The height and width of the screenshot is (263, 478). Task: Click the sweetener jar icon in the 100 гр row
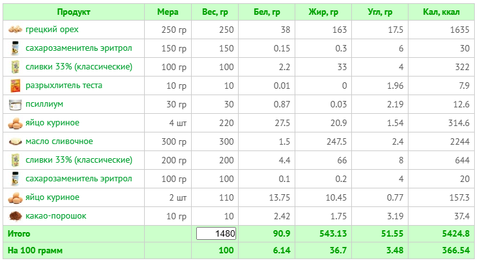coord(15,179)
